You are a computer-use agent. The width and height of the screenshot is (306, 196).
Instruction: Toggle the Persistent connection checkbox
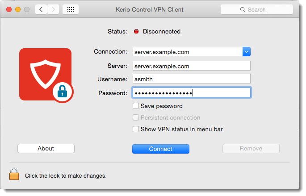click(x=136, y=118)
